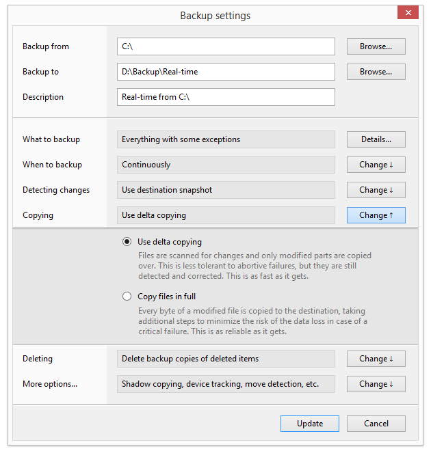Browse for the Backup to destination
The width and height of the screenshot is (431, 453).
point(376,72)
